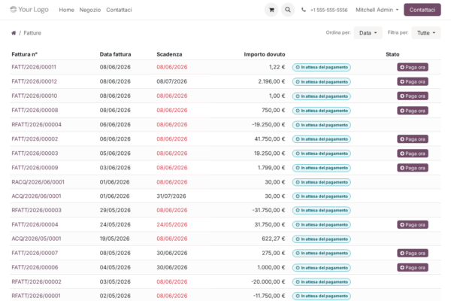Click the phone icon beside the number
451x301 pixels.
pyautogui.click(x=304, y=10)
